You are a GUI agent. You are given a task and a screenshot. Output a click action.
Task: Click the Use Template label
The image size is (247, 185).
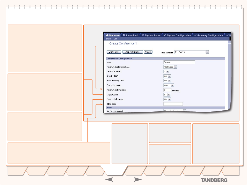(167, 53)
